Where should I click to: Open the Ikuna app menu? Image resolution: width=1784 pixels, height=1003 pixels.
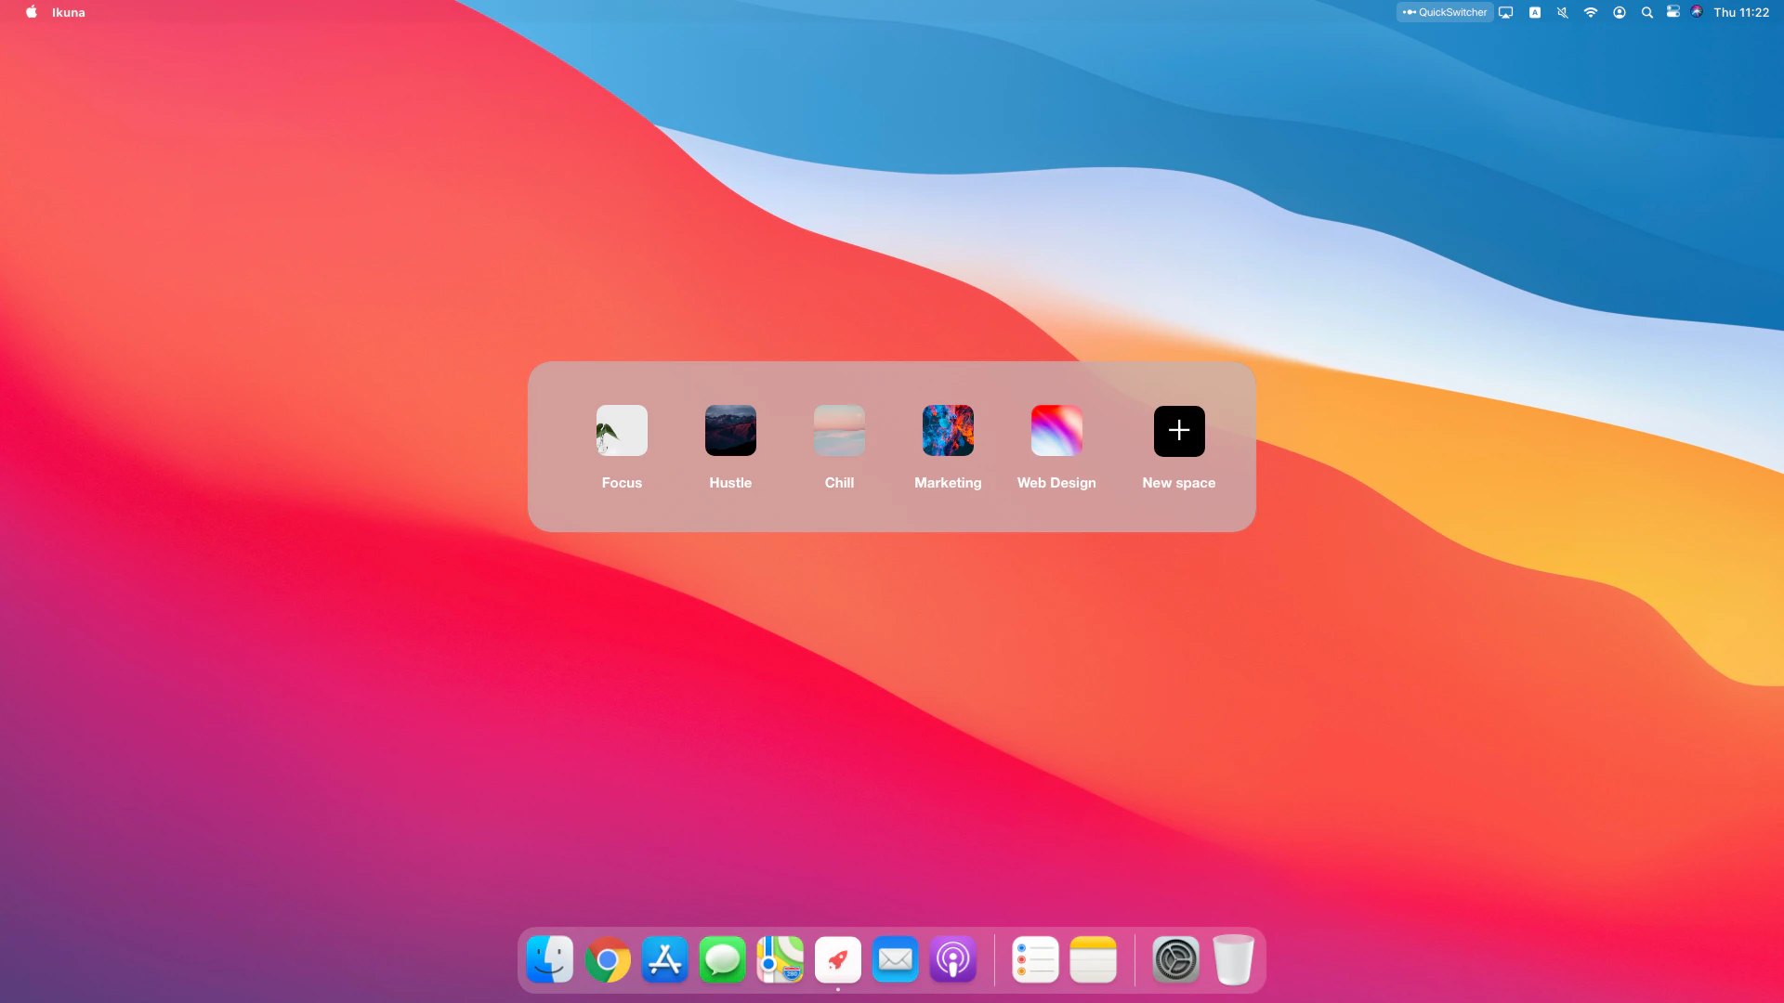point(68,12)
